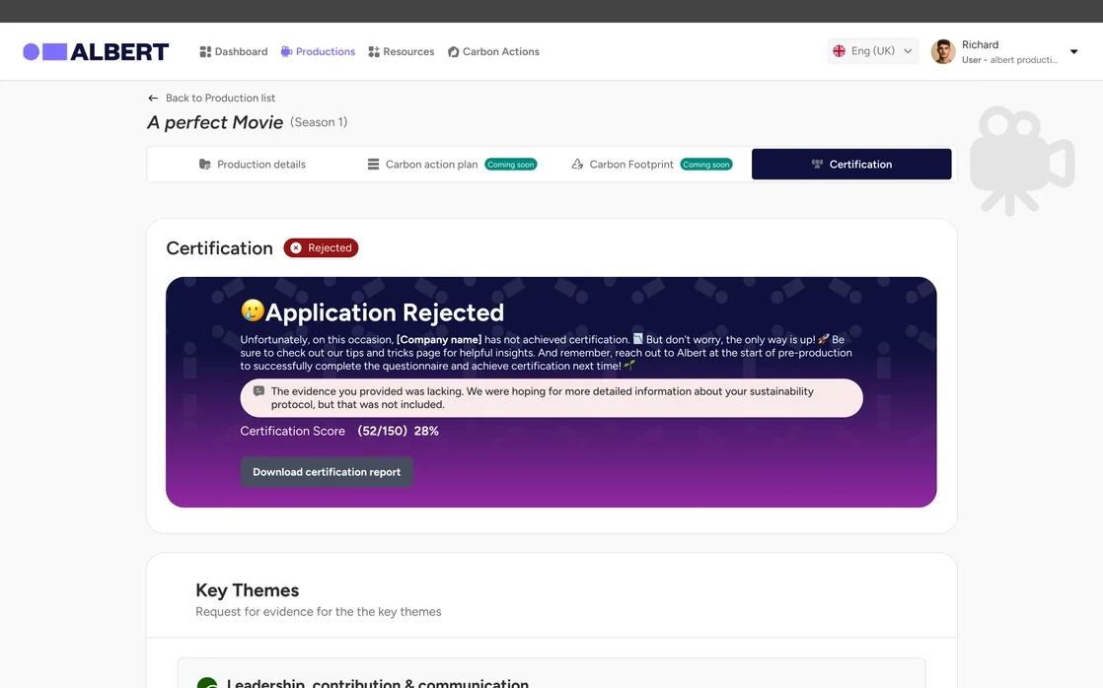Click the Certification tab icon

(x=817, y=164)
